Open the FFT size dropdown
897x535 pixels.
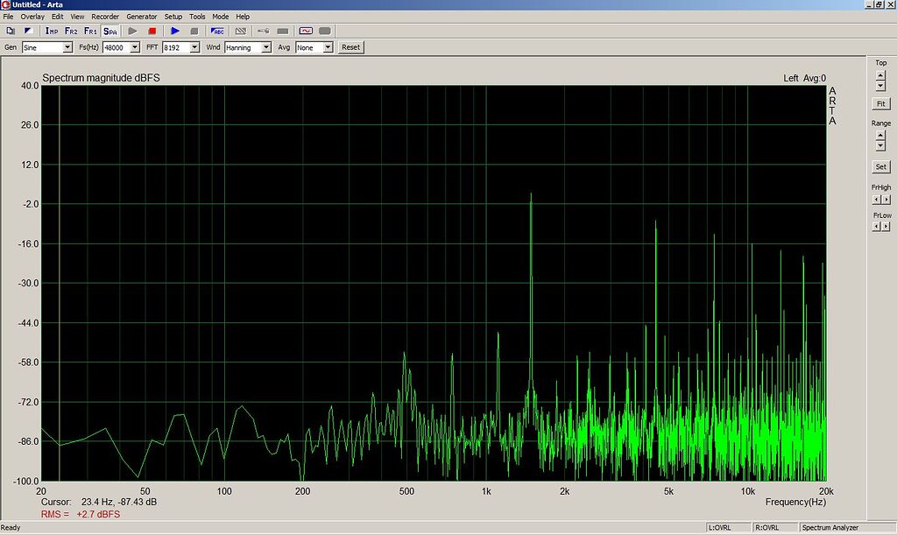(194, 46)
